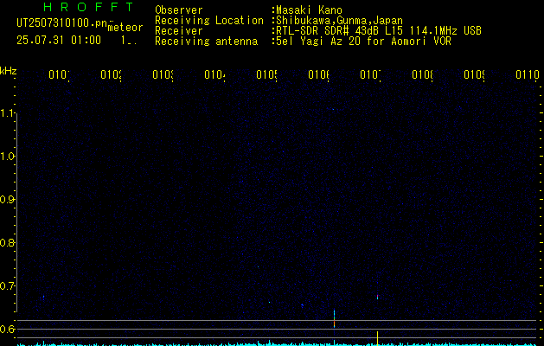The height and width of the screenshot is (346, 544).
Task: Click the 0107 time marker
Action: pos(370,74)
